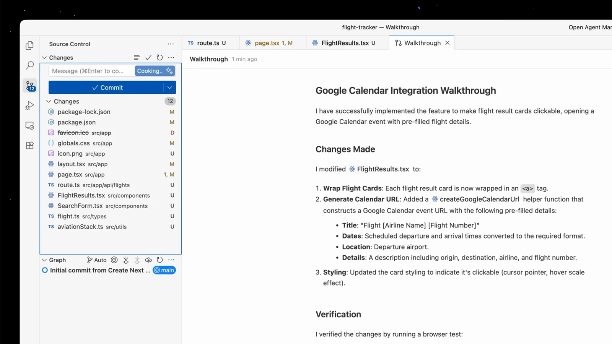Switch to the route.ts tab
This screenshot has height=344, width=612.
point(211,43)
